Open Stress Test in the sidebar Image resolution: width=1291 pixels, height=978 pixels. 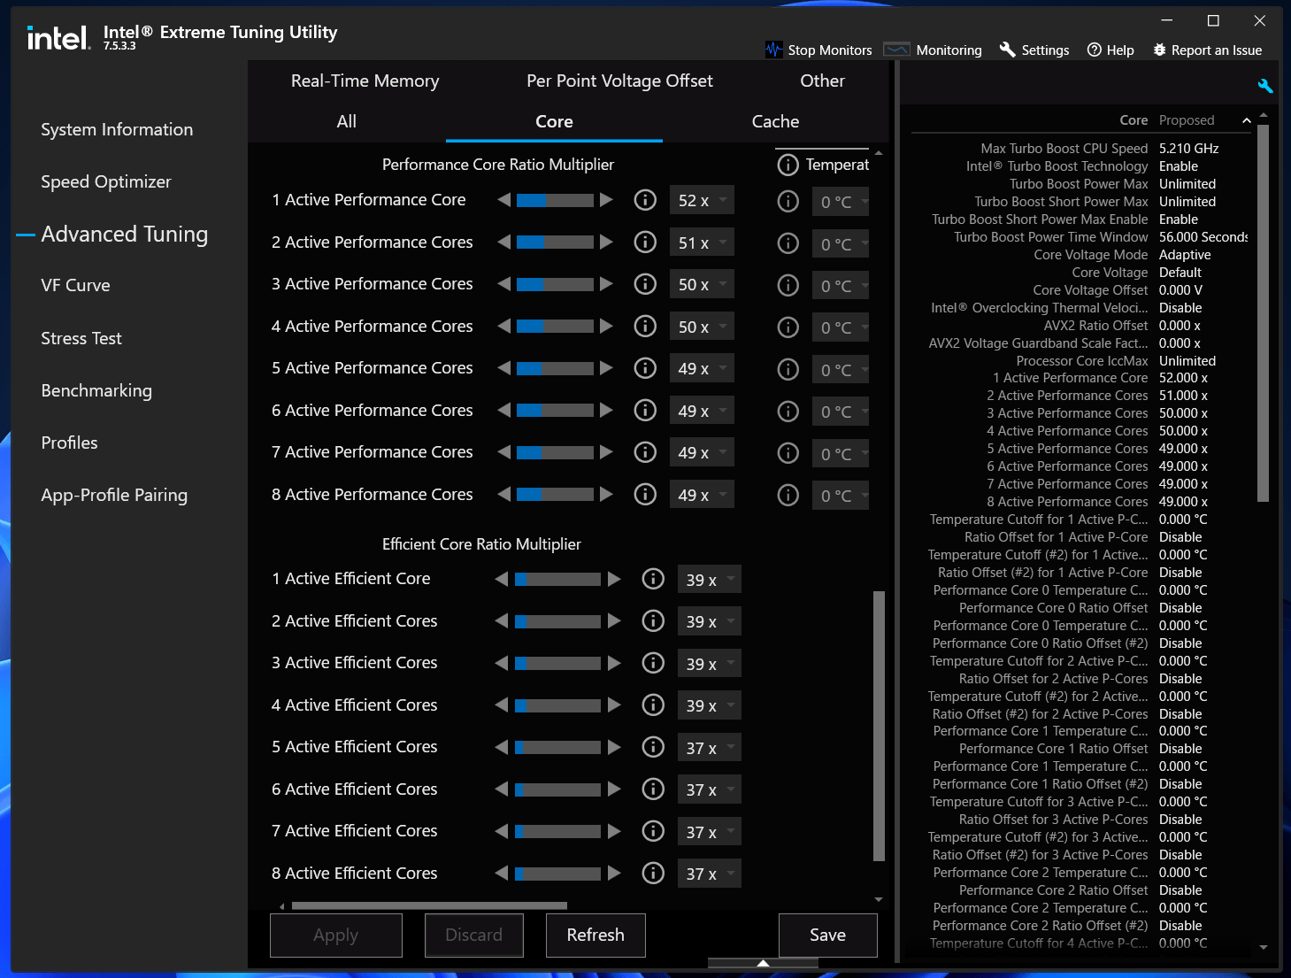pos(81,338)
